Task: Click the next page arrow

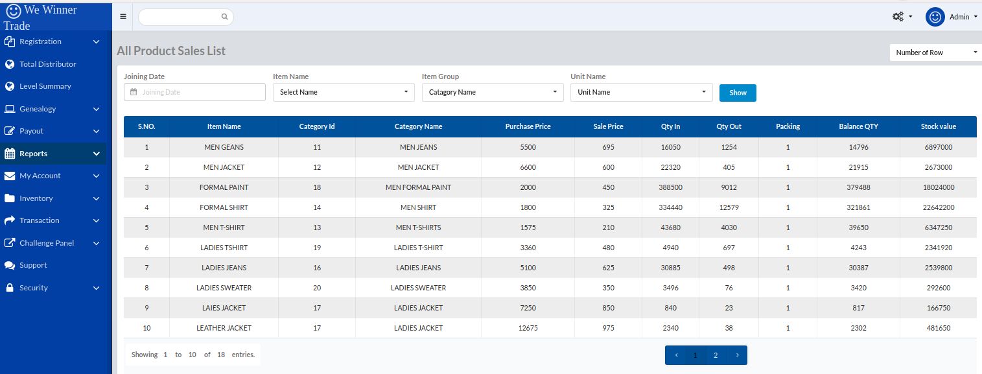Action: tap(737, 355)
